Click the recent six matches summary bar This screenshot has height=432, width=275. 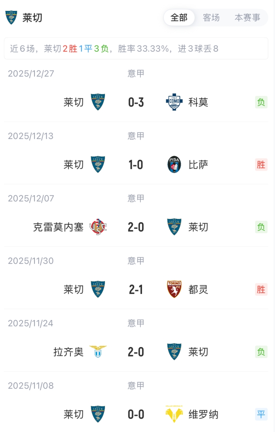(x=136, y=49)
